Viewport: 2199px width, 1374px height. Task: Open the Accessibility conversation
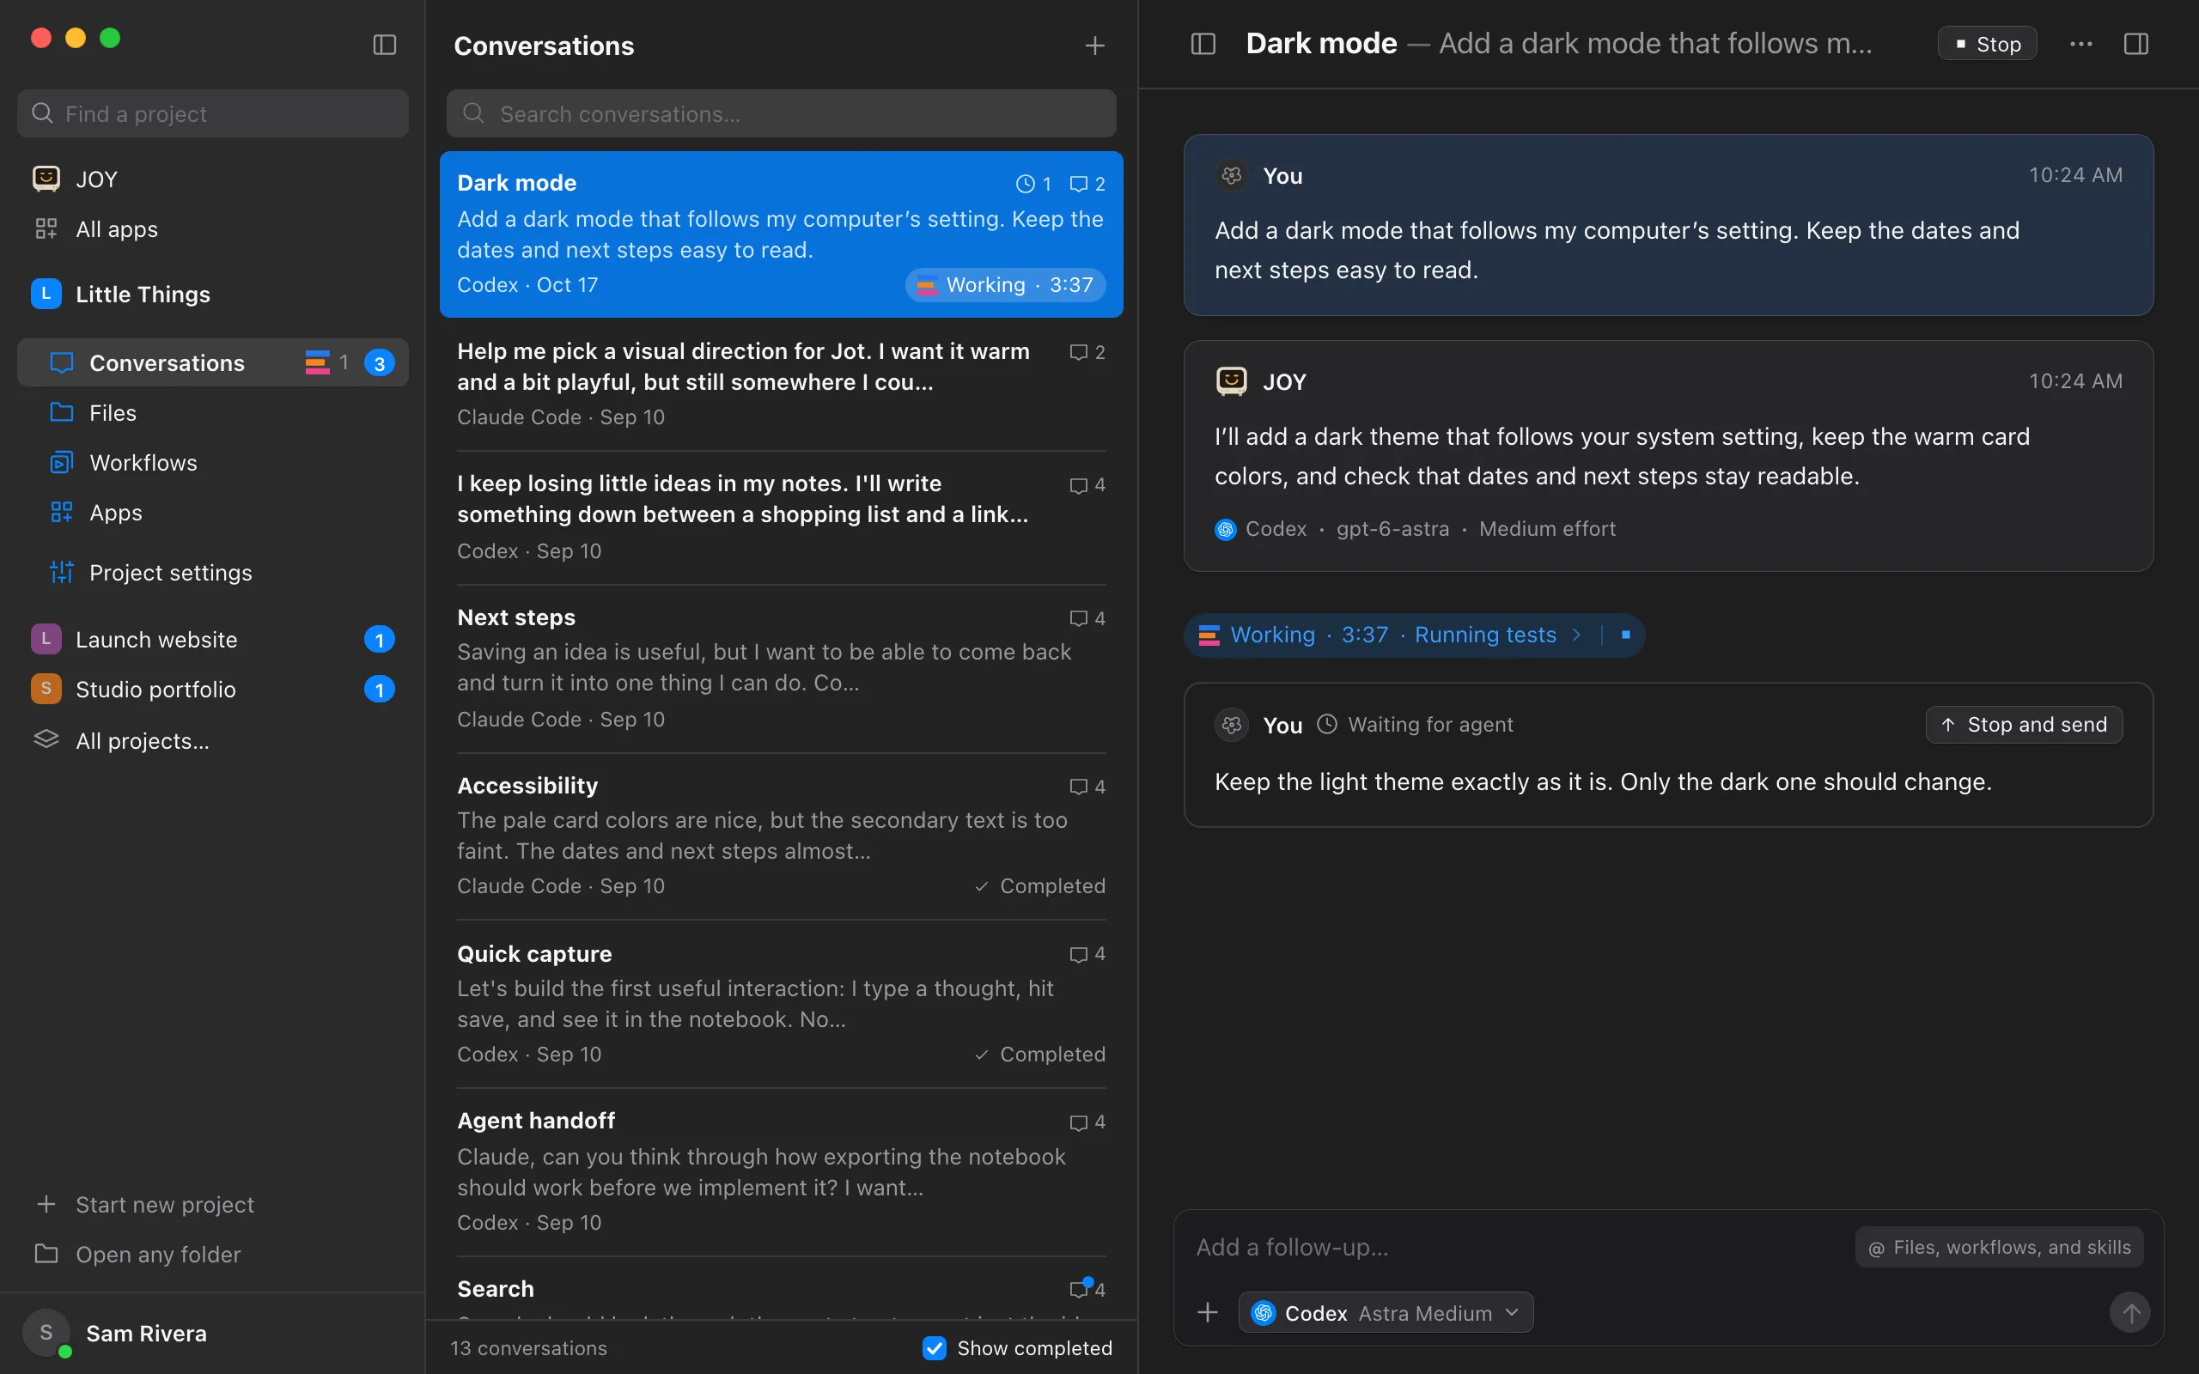782,836
